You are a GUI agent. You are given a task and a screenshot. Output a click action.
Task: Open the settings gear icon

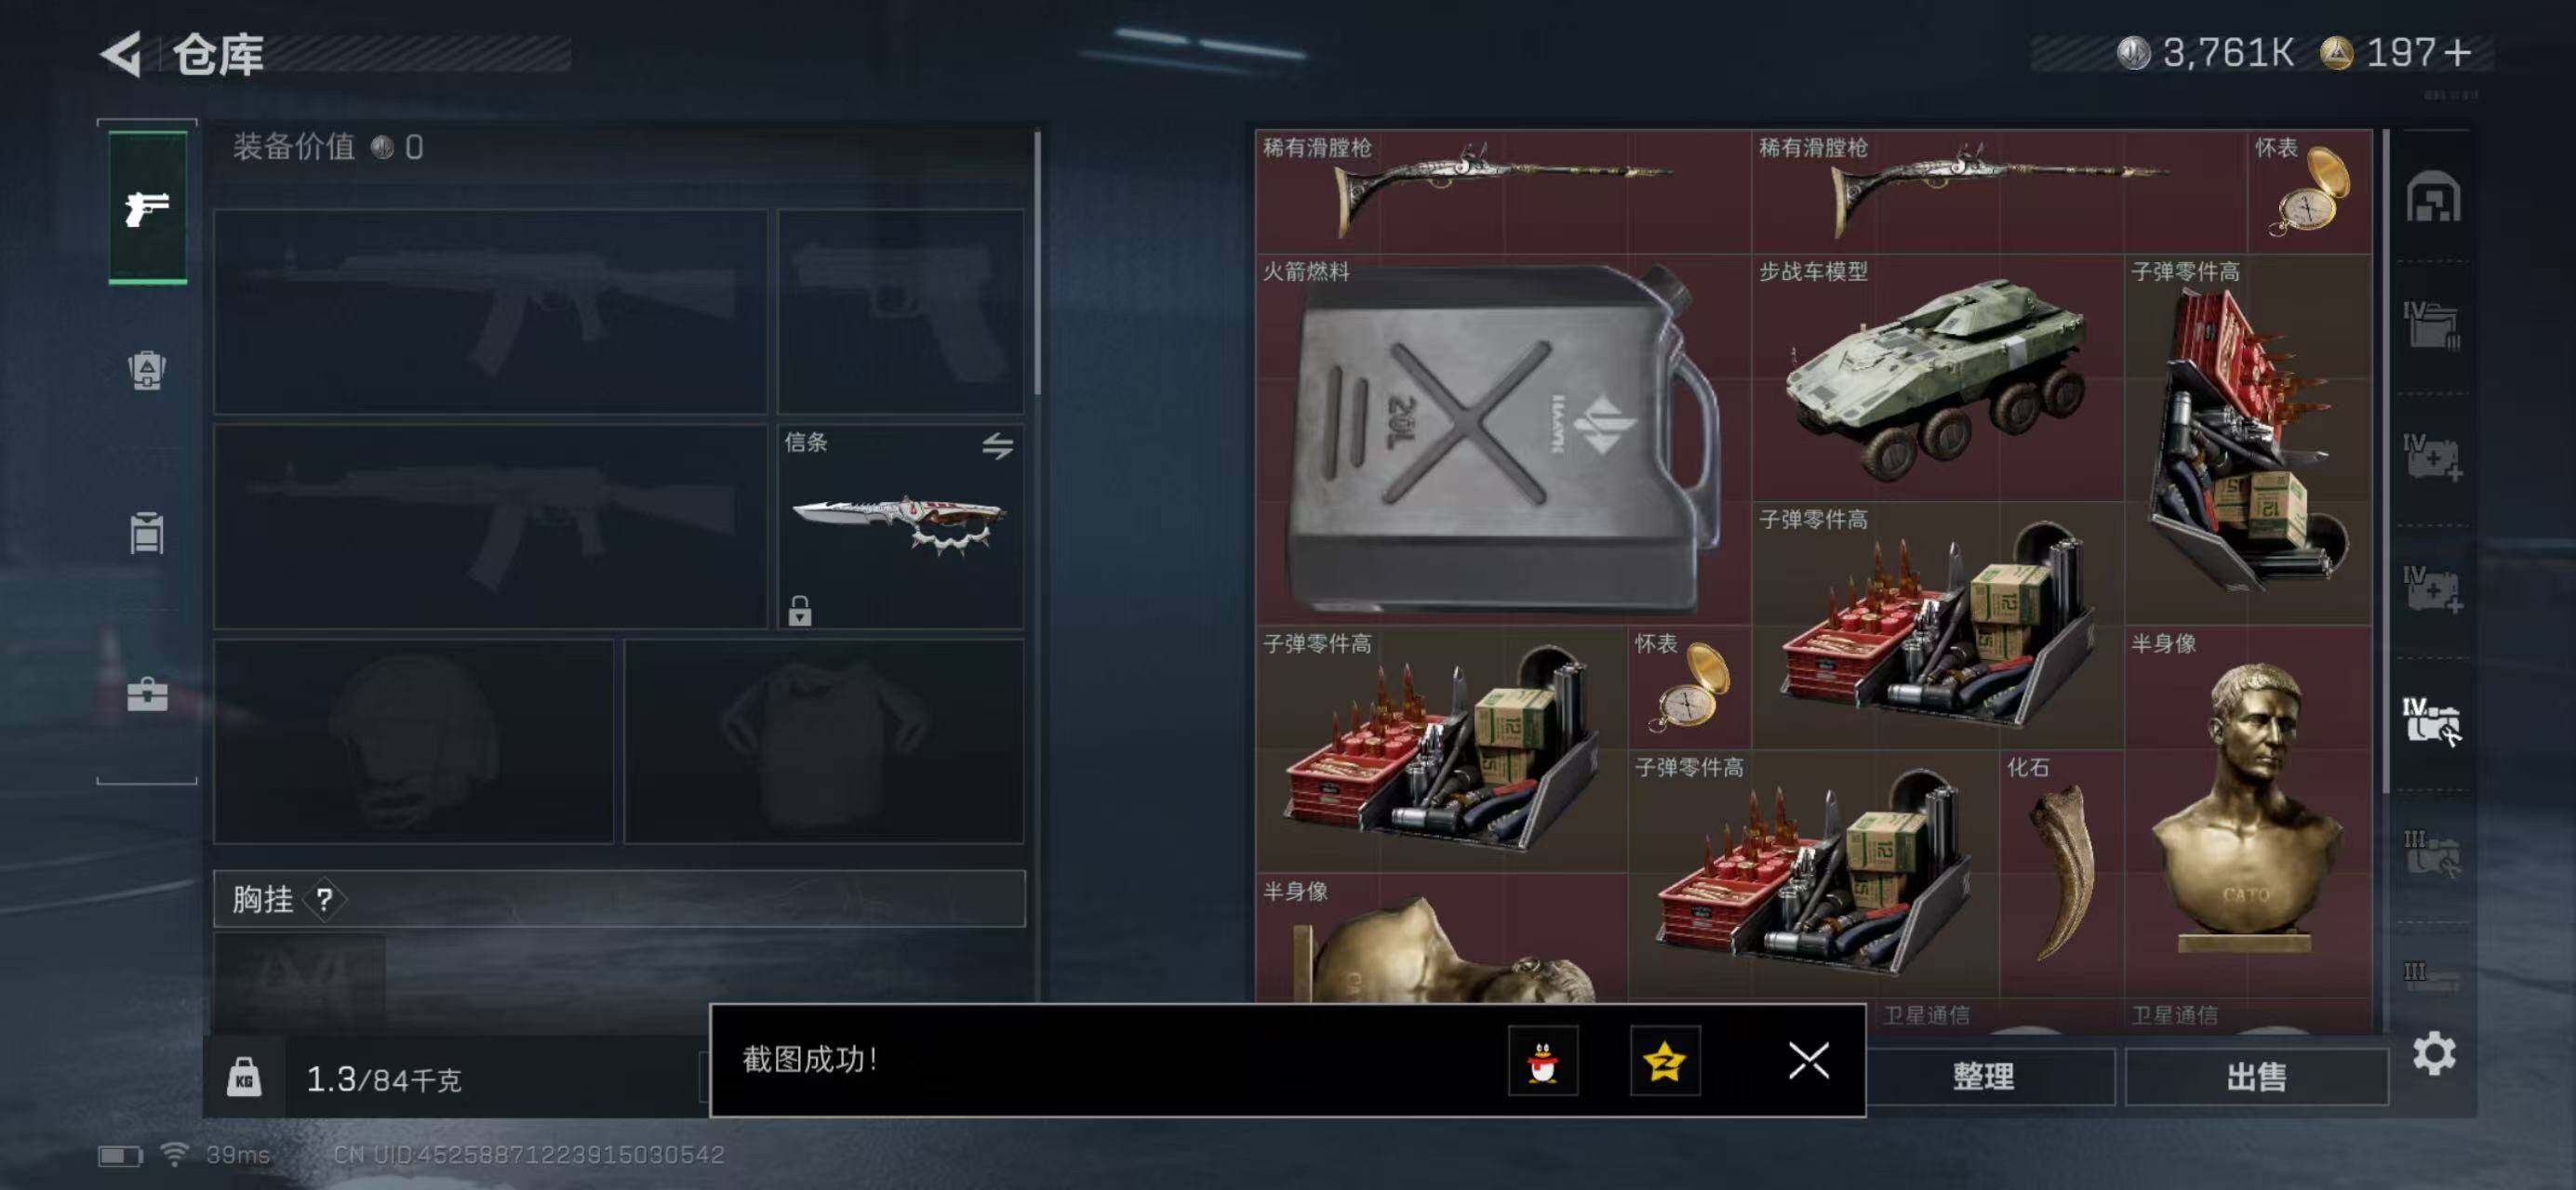pyautogui.click(x=2433, y=1053)
